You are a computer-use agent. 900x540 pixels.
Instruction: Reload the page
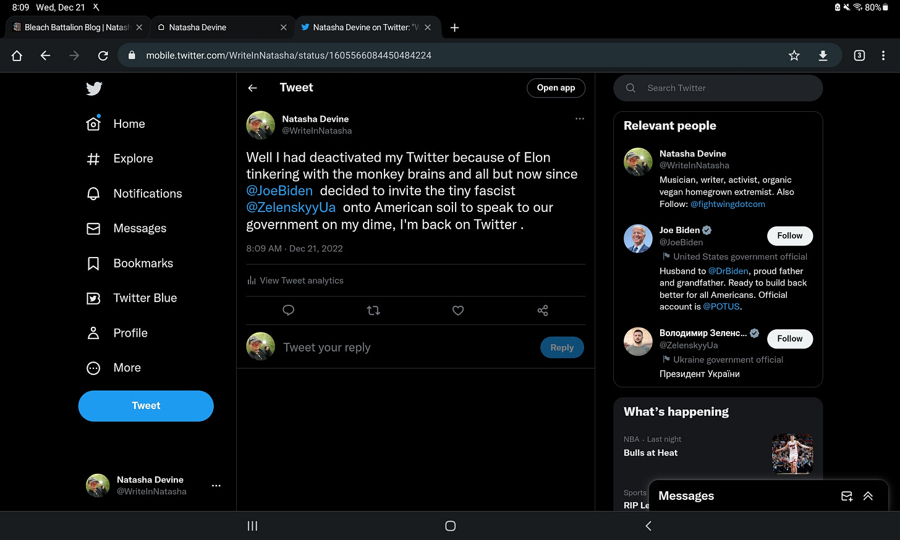click(x=103, y=56)
